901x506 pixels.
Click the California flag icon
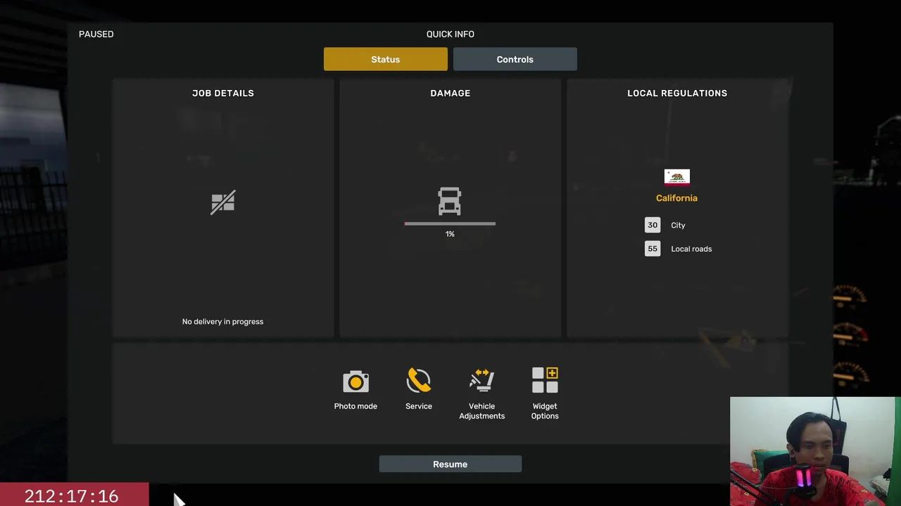(x=677, y=177)
